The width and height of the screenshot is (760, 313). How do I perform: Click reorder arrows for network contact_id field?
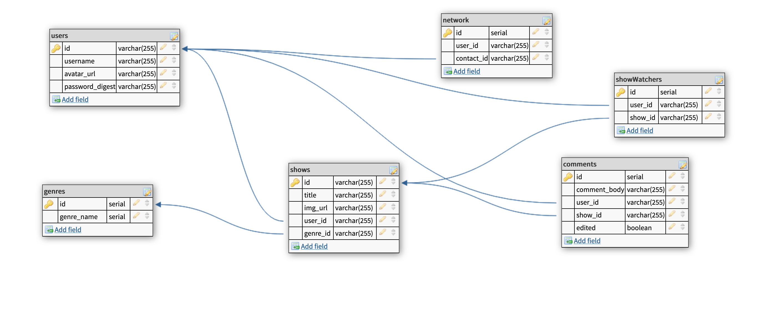pyautogui.click(x=547, y=57)
